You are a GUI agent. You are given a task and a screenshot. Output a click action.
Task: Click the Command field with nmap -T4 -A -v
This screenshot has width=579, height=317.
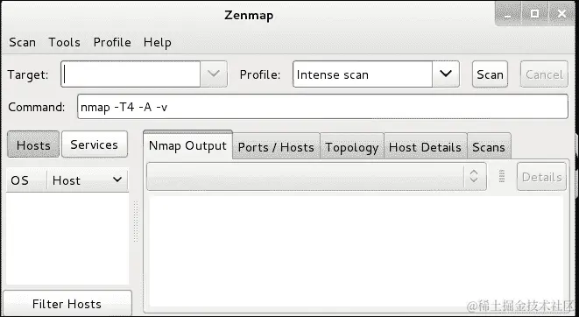click(322, 107)
